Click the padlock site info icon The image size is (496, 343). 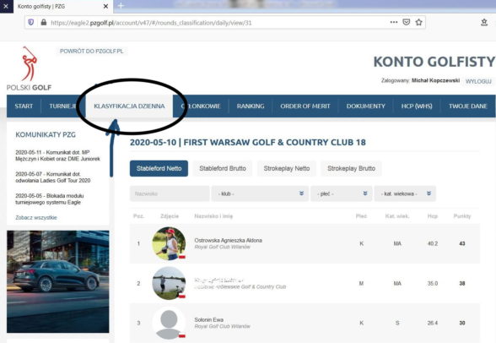coord(44,23)
